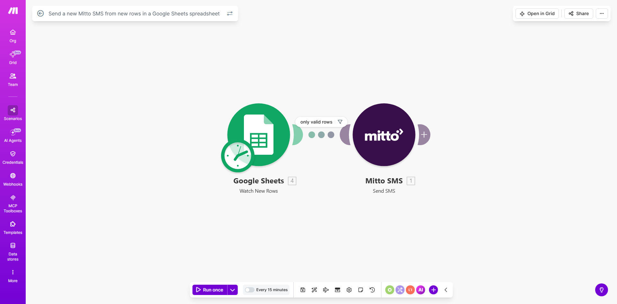
Task: Open the version history icon
Action: click(372, 290)
